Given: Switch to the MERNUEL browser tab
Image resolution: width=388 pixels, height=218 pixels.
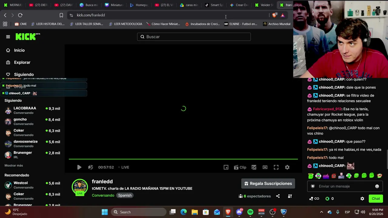Looking at the screenshot, I should click(13, 5).
